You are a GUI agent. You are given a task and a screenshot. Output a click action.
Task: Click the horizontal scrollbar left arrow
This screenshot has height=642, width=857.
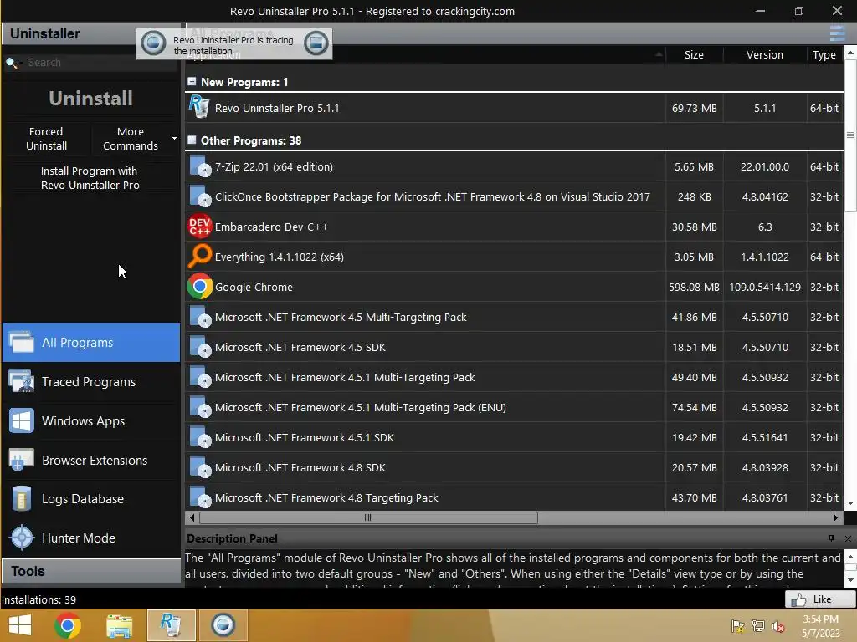192,517
